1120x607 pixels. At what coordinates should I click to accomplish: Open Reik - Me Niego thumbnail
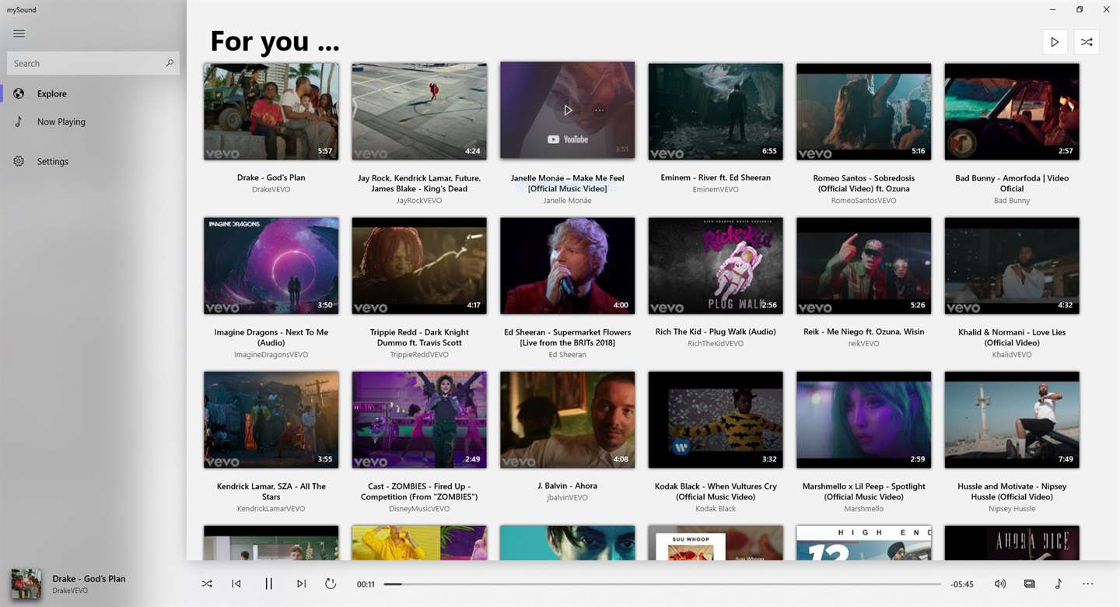coord(863,265)
